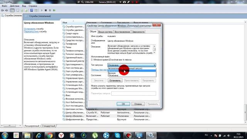This screenshot has width=247, height=139.
Task: Click the Pause service toolbar icon
Action: point(50,10)
